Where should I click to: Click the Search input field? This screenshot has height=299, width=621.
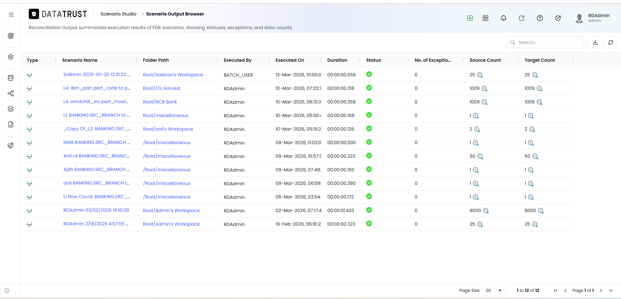(545, 42)
